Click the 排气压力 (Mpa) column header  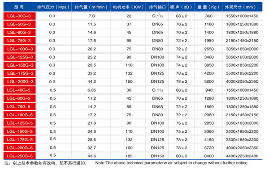point(53,7)
